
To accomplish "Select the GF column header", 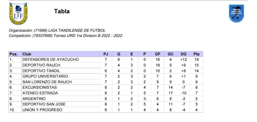I will click(x=158, y=54).
